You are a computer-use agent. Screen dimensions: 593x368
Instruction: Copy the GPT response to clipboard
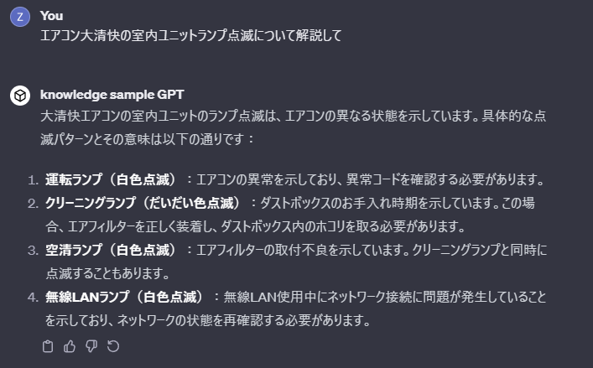point(48,345)
